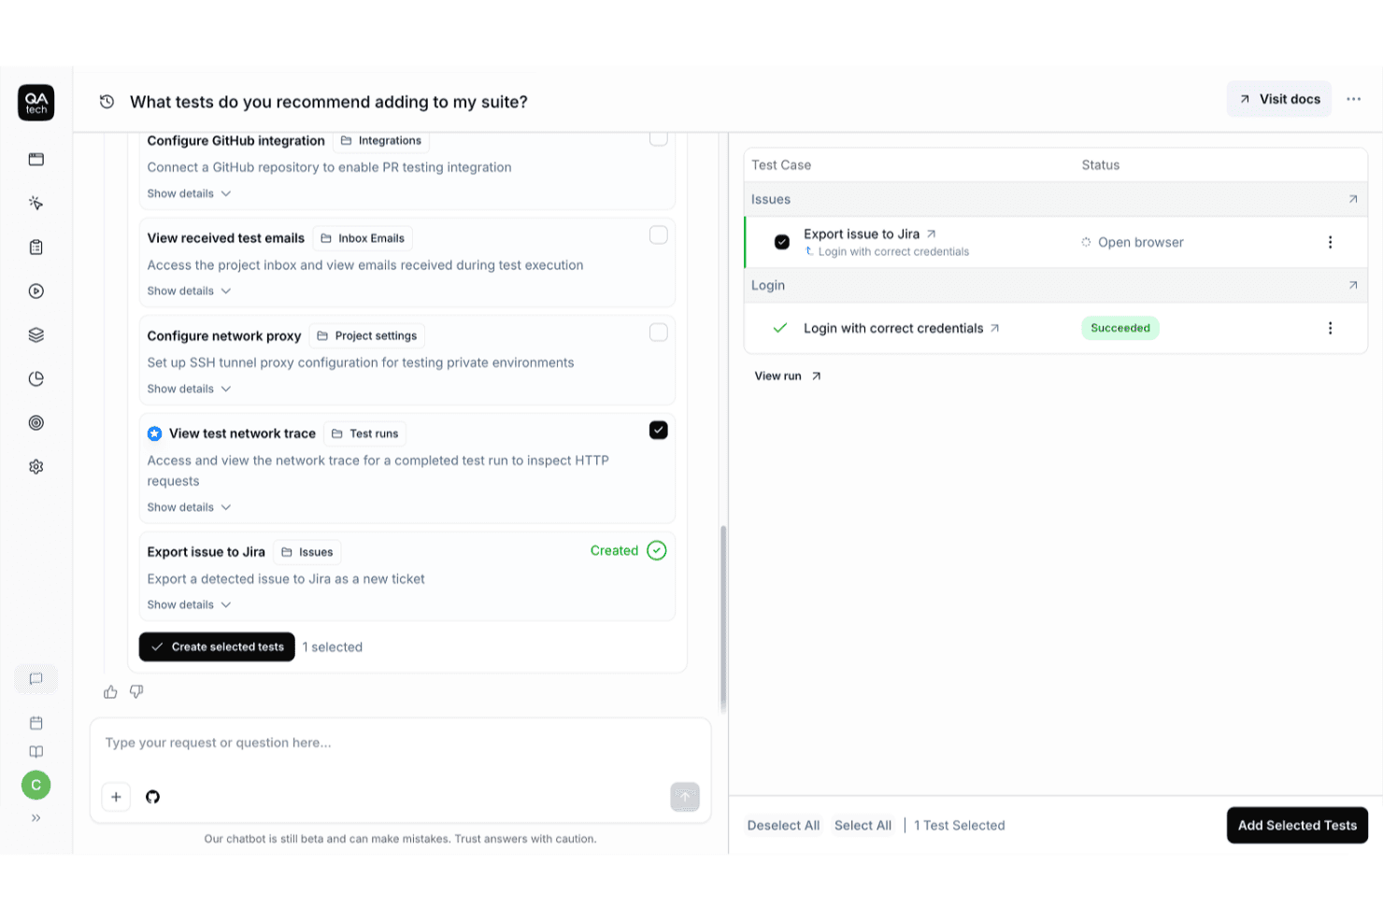Open the clipboard icon in sidebar
The image size is (1383, 922).
(x=36, y=248)
